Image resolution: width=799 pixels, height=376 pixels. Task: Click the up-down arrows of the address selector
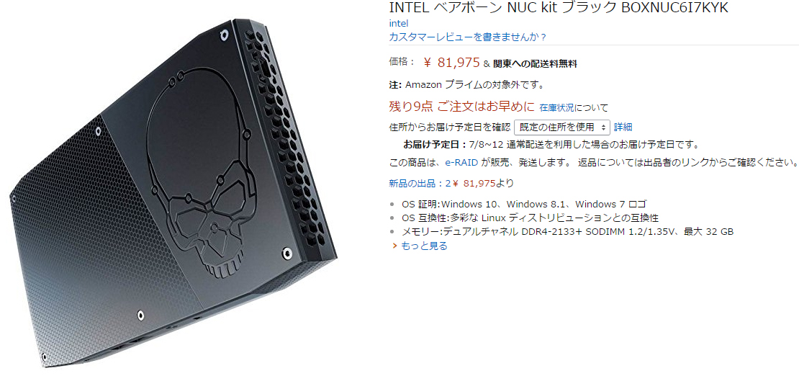tap(604, 127)
